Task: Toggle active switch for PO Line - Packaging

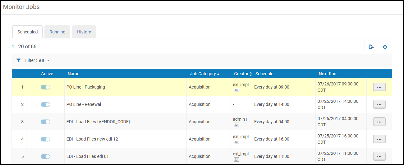Action: click(45, 87)
